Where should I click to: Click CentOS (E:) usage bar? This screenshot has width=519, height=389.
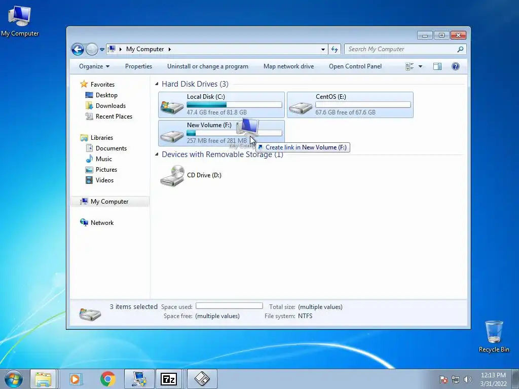(363, 104)
